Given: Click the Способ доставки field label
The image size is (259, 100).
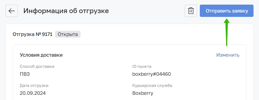Looking at the screenshot, I should tap(37, 66).
